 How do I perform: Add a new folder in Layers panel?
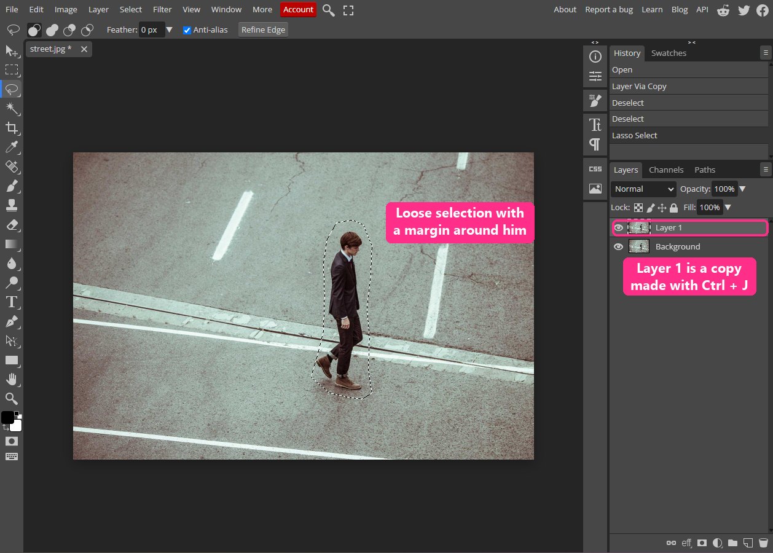pyautogui.click(x=732, y=543)
